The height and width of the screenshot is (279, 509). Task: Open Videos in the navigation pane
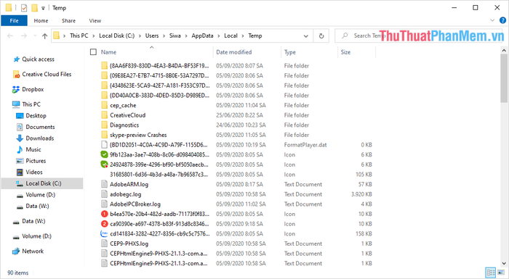[34, 172]
